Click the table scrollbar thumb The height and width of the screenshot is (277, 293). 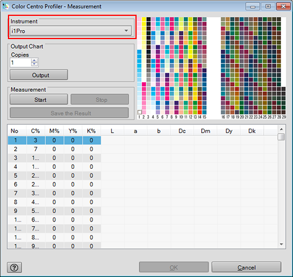point(281,137)
